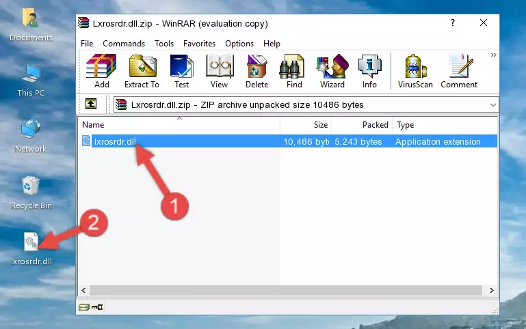The height and width of the screenshot is (329, 526).
Task: Click the horizontal scrollbar right arrow
Action: coord(491,290)
